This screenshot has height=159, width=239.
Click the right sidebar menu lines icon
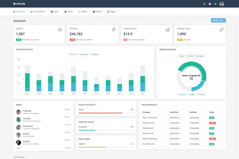click(x=215, y=4)
